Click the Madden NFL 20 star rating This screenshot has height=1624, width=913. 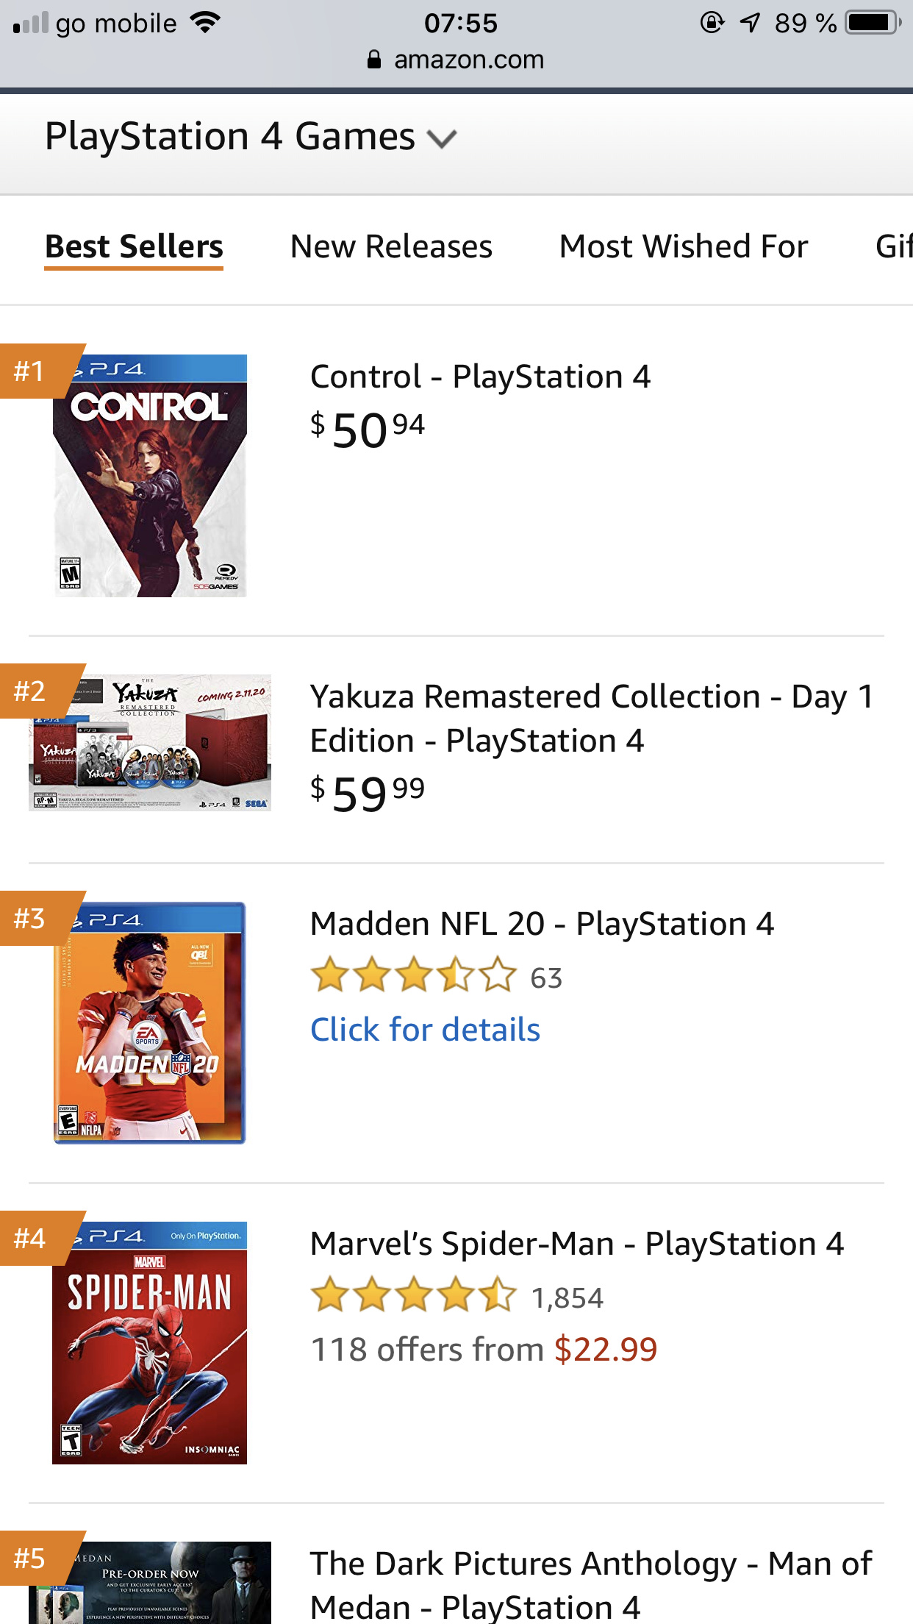tap(414, 976)
